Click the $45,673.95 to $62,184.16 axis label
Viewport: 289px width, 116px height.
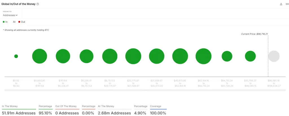point(180,83)
